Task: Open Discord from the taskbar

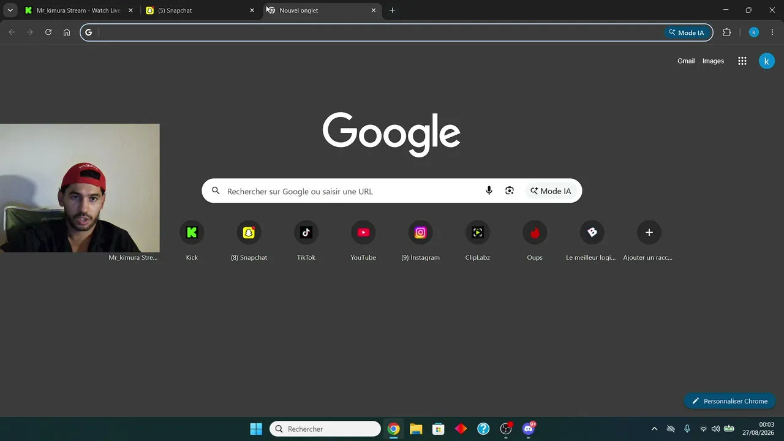Action: [529, 429]
